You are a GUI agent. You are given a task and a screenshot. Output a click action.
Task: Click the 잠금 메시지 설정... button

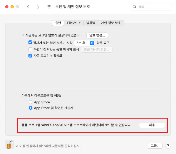point(96,49)
